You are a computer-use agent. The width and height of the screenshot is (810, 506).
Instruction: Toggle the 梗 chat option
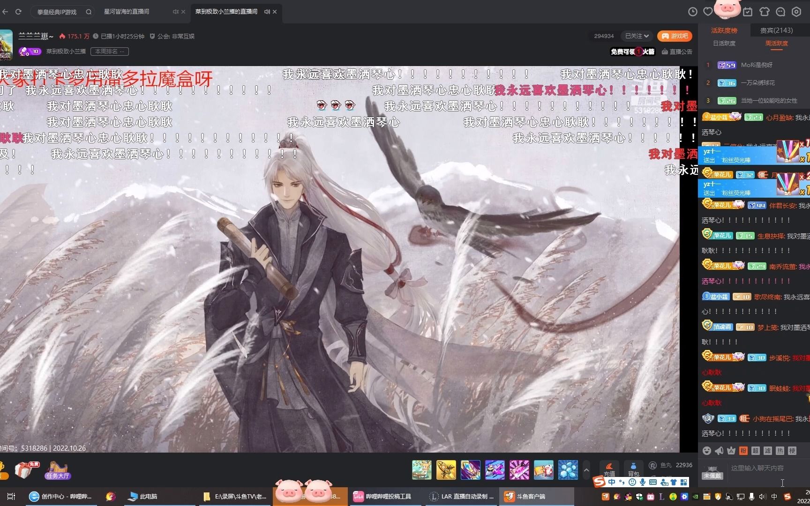(x=792, y=451)
